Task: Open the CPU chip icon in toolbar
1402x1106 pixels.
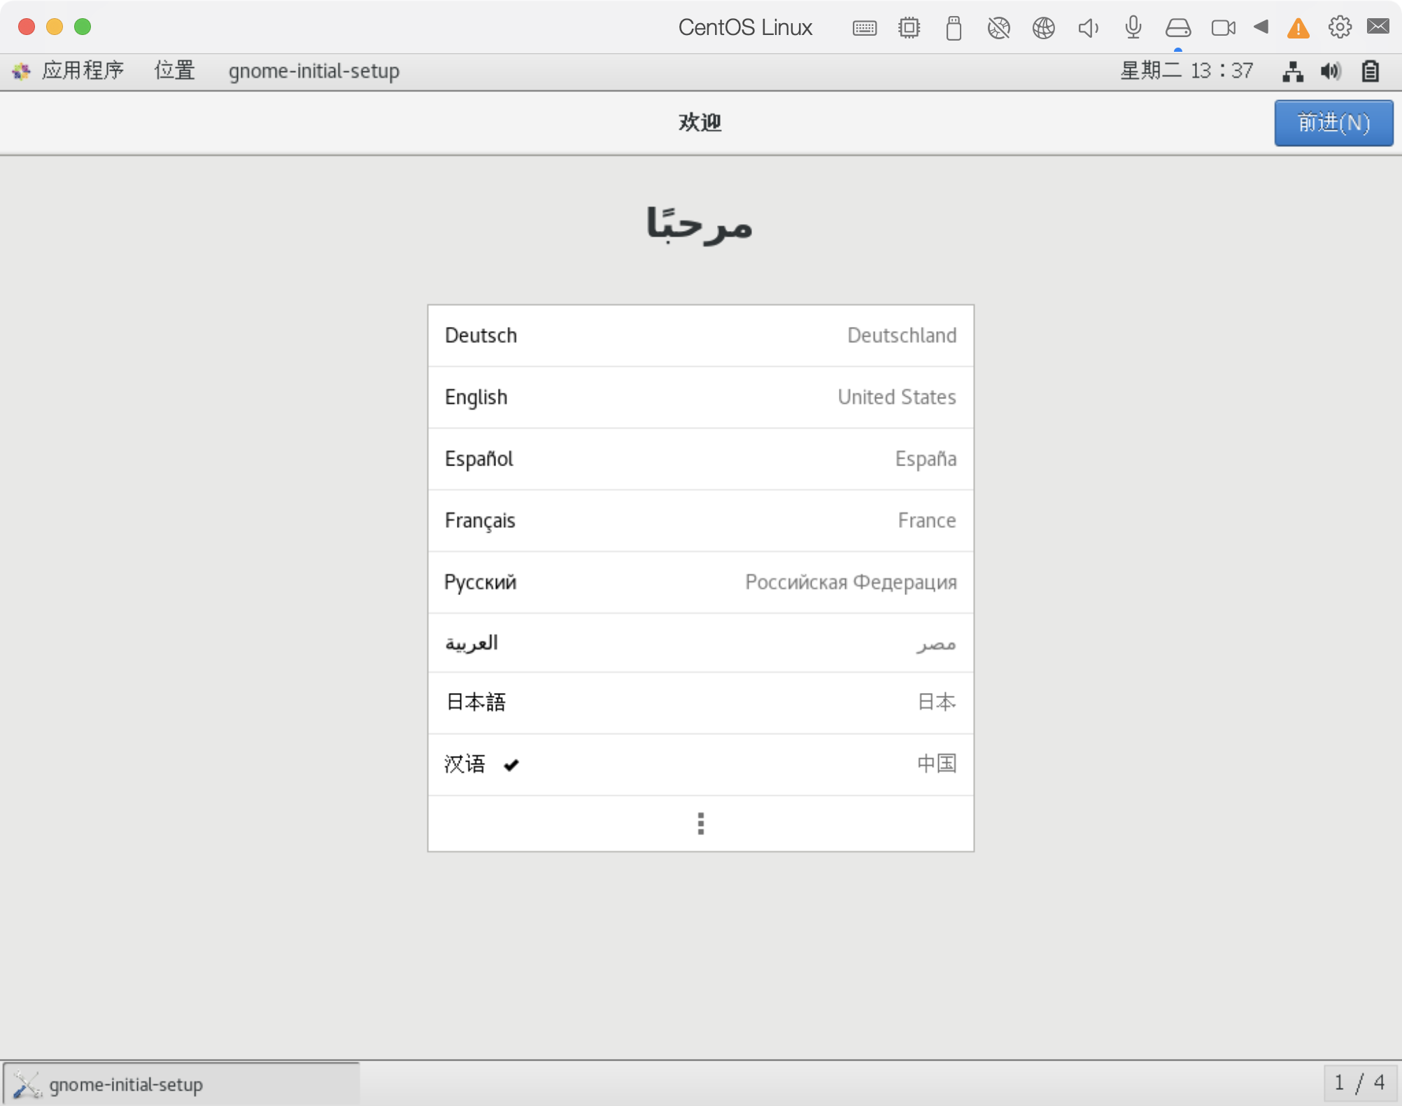Action: pyautogui.click(x=909, y=28)
